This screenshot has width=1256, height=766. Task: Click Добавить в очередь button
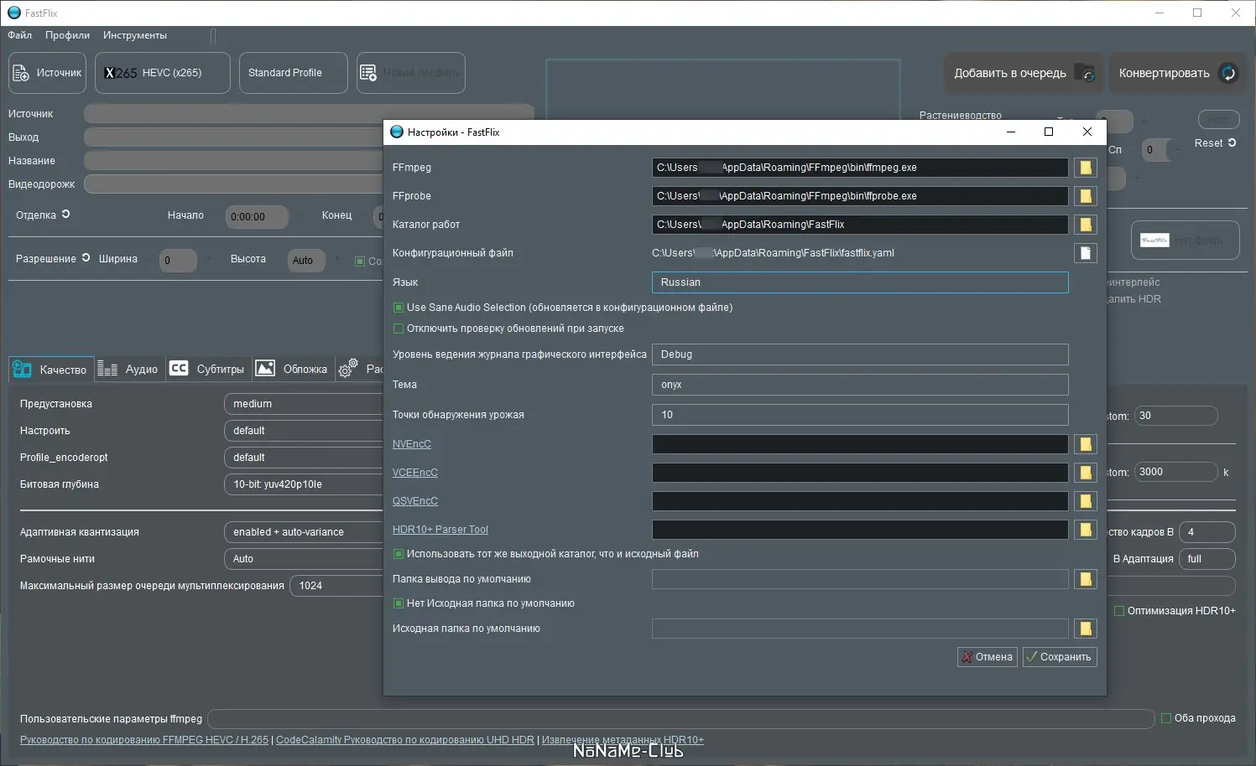(1024, 73)
